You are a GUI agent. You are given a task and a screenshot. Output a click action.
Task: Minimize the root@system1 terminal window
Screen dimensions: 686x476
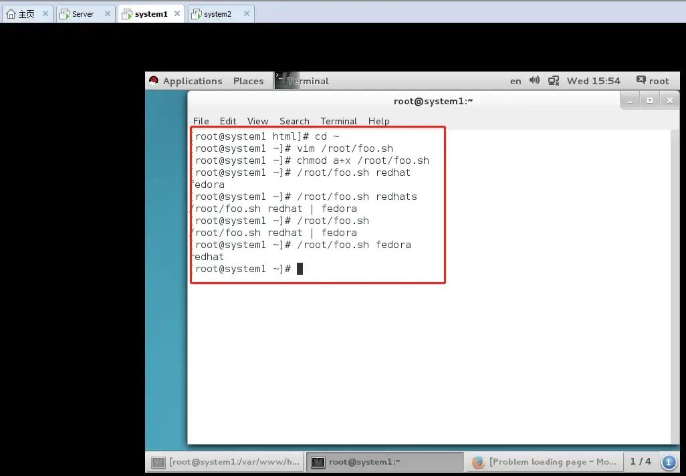[630, 101]
